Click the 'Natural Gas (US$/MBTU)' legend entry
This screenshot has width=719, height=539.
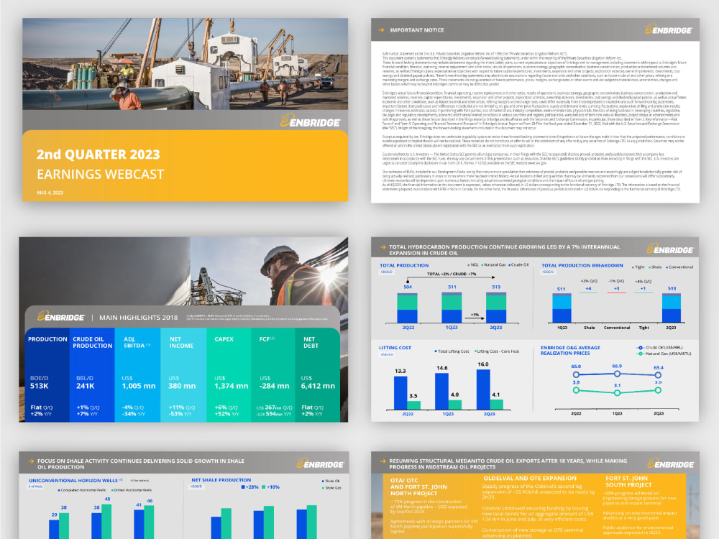[664, 354]
